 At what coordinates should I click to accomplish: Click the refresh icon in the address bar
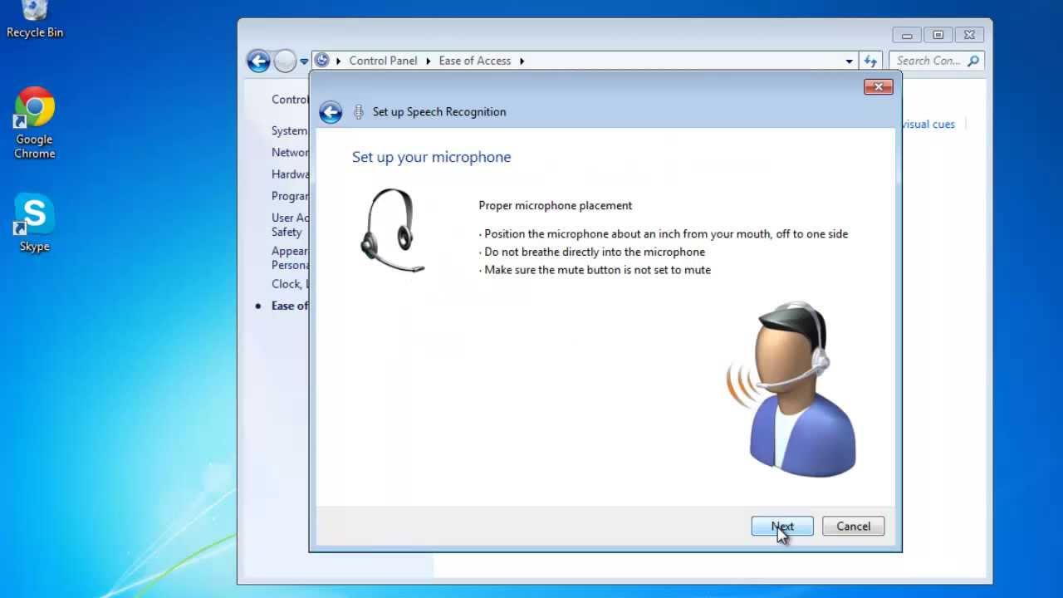point(870,60)
